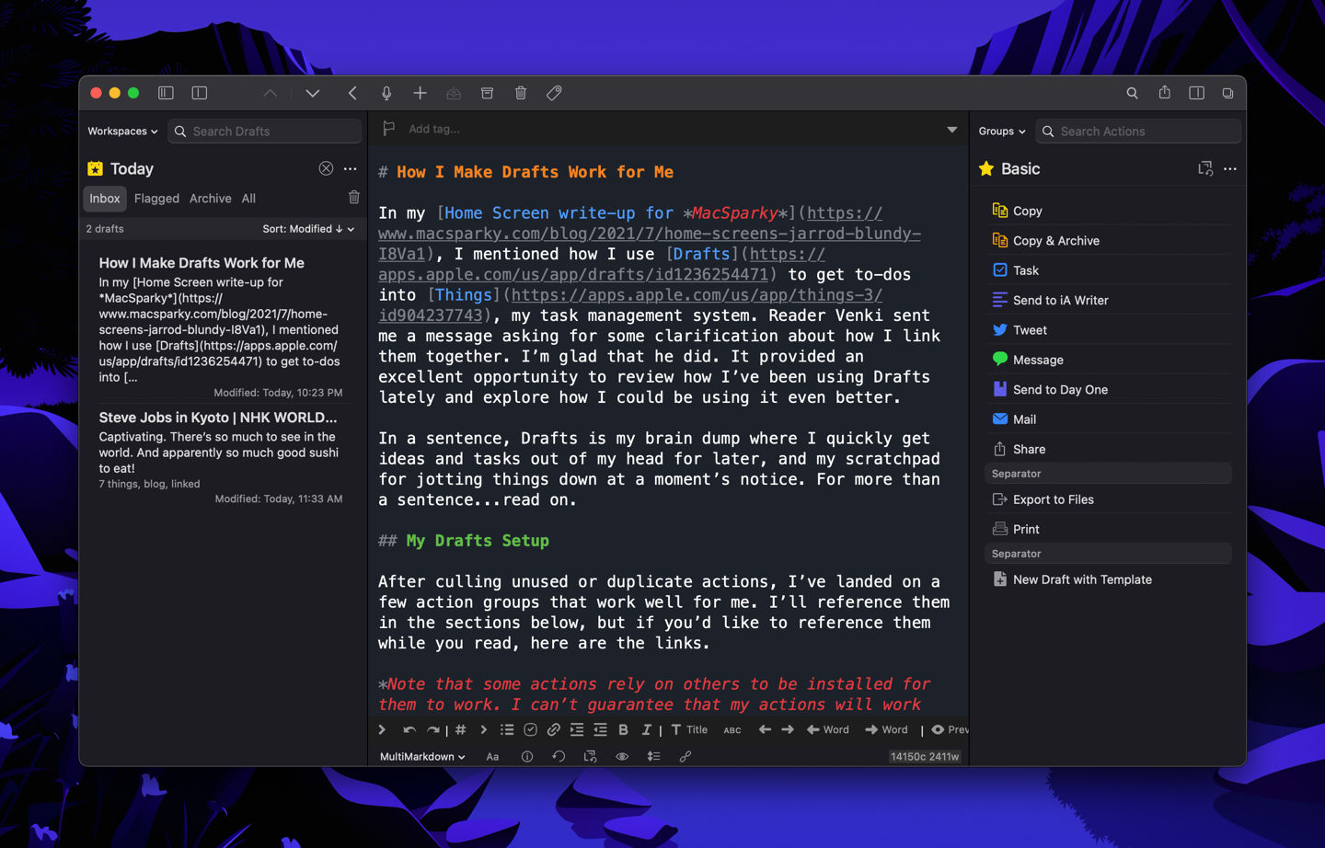
Task: Toggle the draft list sidebar icon
Action: coord(166,93)
